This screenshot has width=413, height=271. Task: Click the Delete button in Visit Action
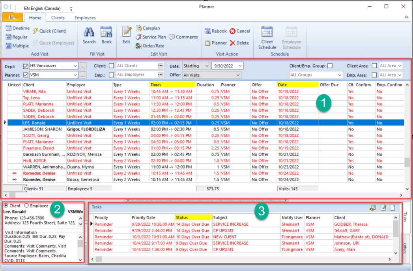tap(239, 43)
